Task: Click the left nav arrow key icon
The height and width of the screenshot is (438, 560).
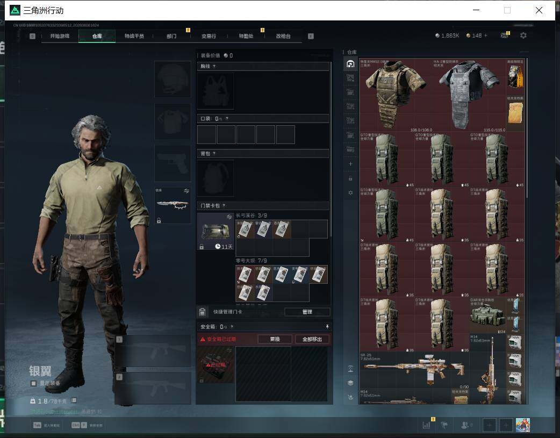Action: click(x=32, y=36)
